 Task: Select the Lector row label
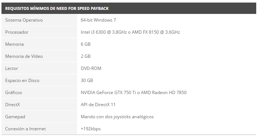tap(12, 68)
